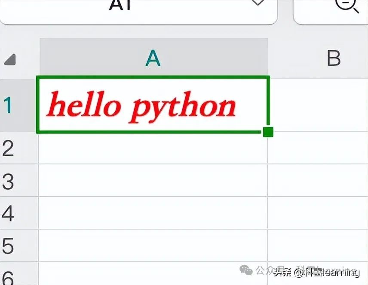The height and width of the screenshot is (285, 368).
Task: Click cell A2
Action: tap(153, 148)
